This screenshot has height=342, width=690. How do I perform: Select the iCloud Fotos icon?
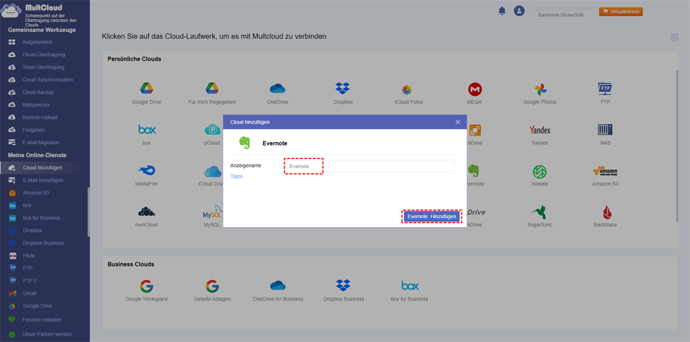coord(407,90)
